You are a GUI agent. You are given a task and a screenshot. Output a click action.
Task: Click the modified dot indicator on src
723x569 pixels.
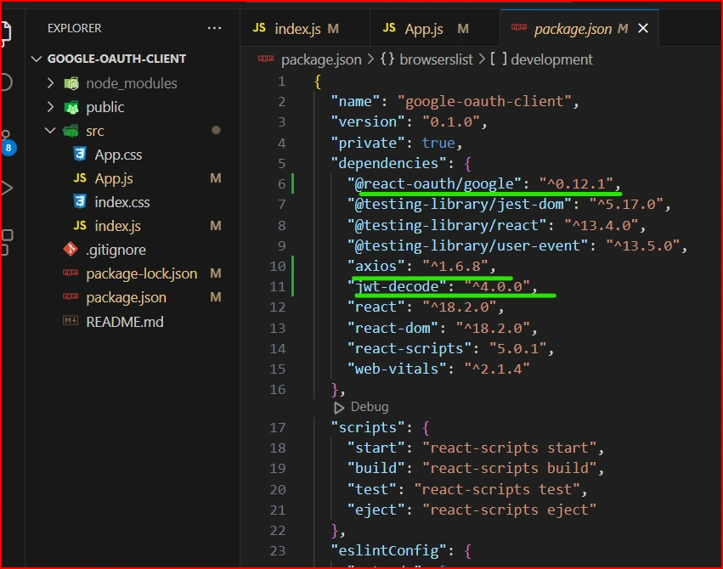[216, 131]
